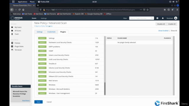Viewport: 189px width, 106px height.
Task: Open the Trash icon in sidebar
Action: (x=12, y=34)
